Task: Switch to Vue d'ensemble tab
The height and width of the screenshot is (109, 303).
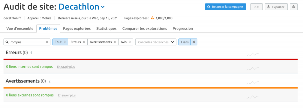Action: (x=20, y=28)
